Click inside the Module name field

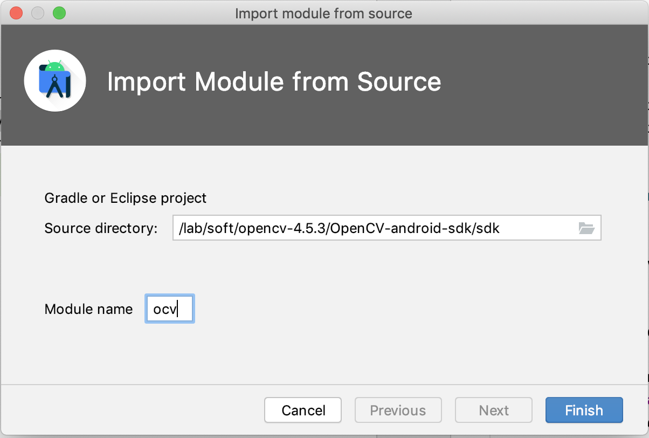[169, 309]
